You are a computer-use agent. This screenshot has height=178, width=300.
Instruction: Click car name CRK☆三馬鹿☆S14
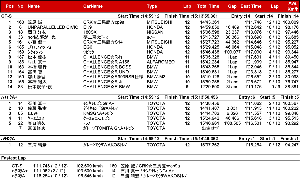click(103, 42)
